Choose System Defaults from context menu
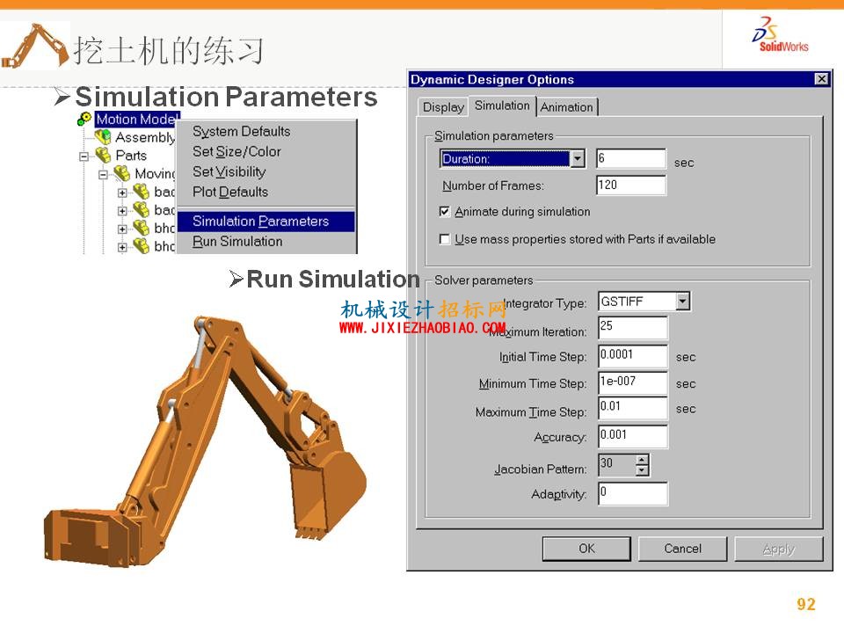This screenshot has width=844, height=633. coord(241,131)
